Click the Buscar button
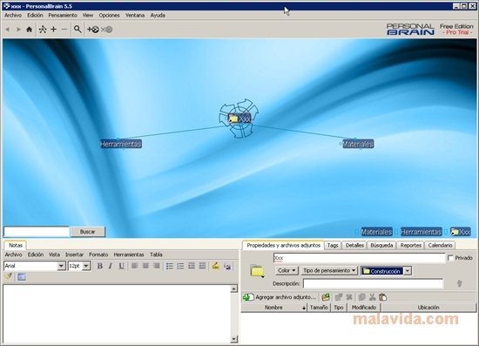Viewport: 479px width, 346px height. coord(88,232)
